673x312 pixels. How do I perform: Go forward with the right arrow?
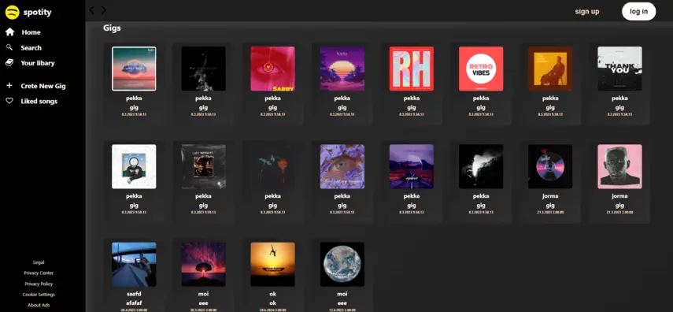coord(103,10)
